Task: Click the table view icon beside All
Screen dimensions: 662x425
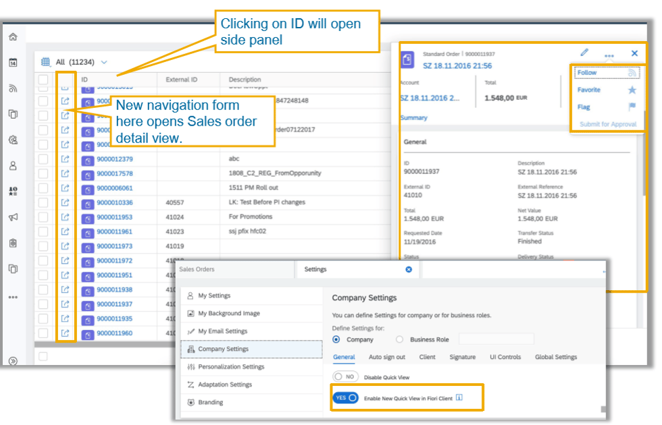Action: [45, 62]
